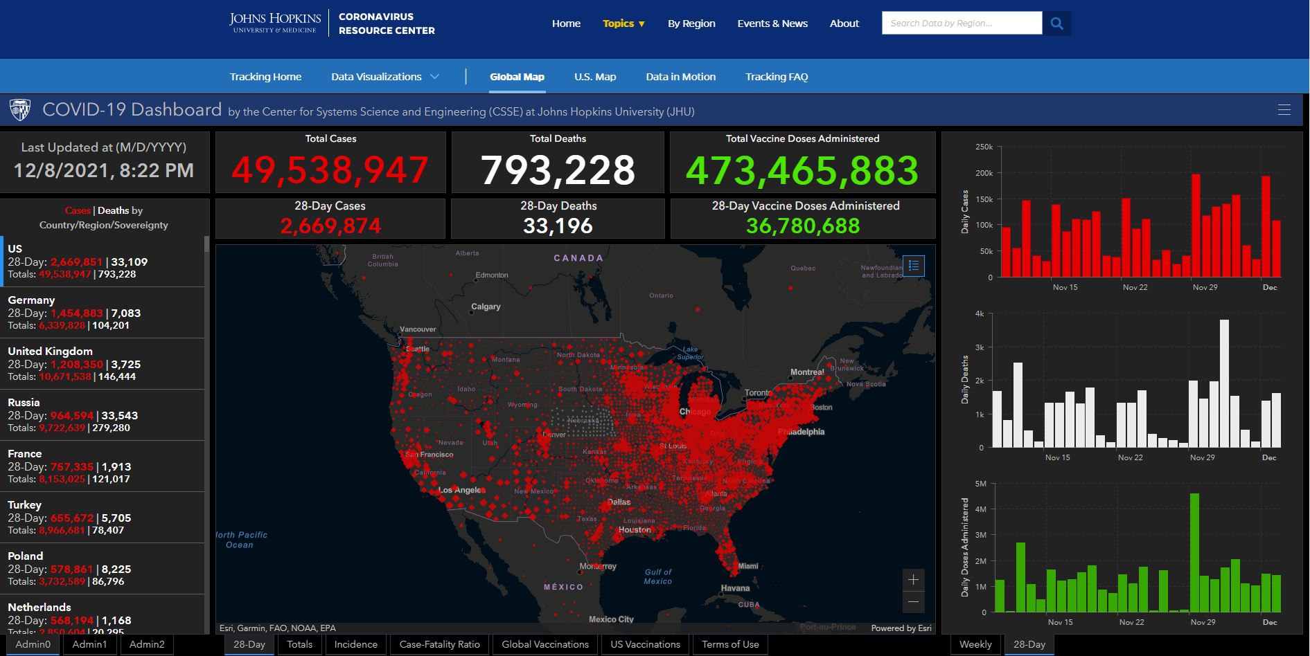
Task: Expand the Data Visualizations dropdown
Action: (384, 77)
